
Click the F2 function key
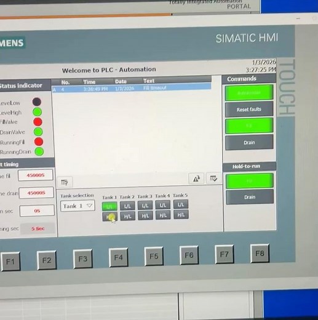(47, 260)
